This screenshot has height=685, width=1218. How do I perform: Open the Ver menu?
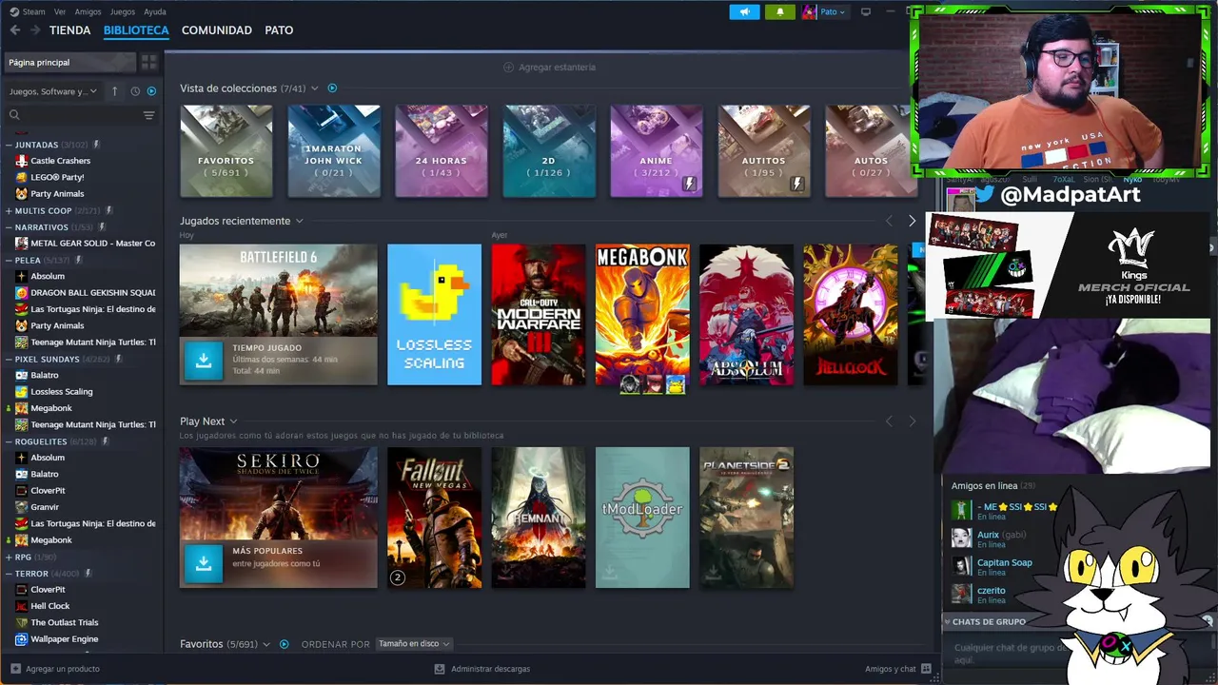pyautogui.click(x=60, y=12)
